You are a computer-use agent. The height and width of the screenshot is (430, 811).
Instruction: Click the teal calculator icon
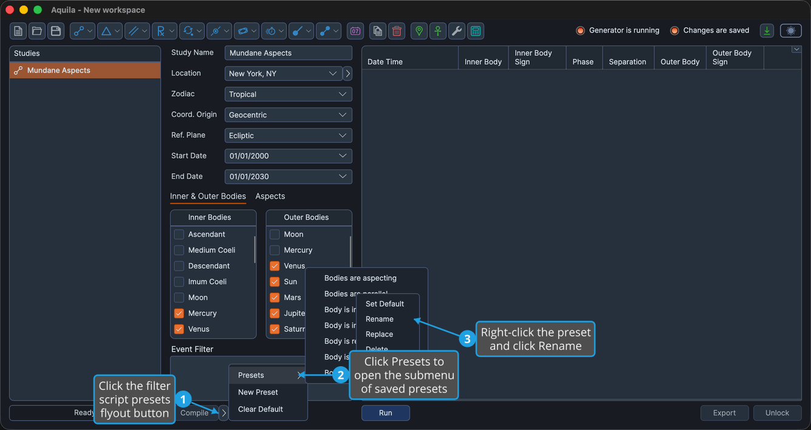pos(476,31)
